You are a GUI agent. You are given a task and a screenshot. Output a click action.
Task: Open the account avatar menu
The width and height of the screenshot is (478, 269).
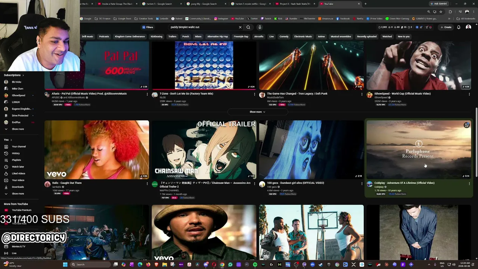[468, 27]
